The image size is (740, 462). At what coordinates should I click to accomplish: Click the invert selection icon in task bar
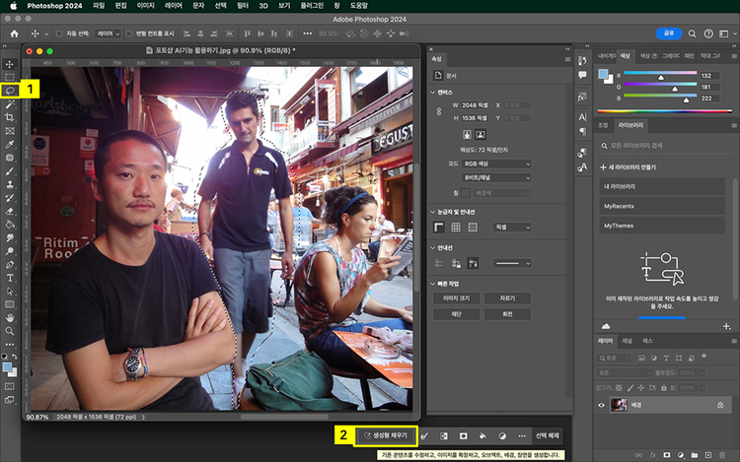point(444,435)
